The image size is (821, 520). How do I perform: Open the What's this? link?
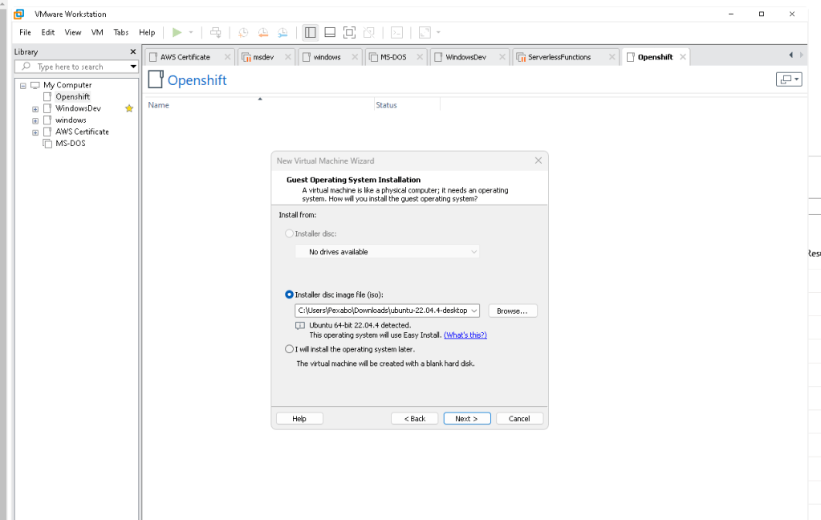tap(465, 335)
